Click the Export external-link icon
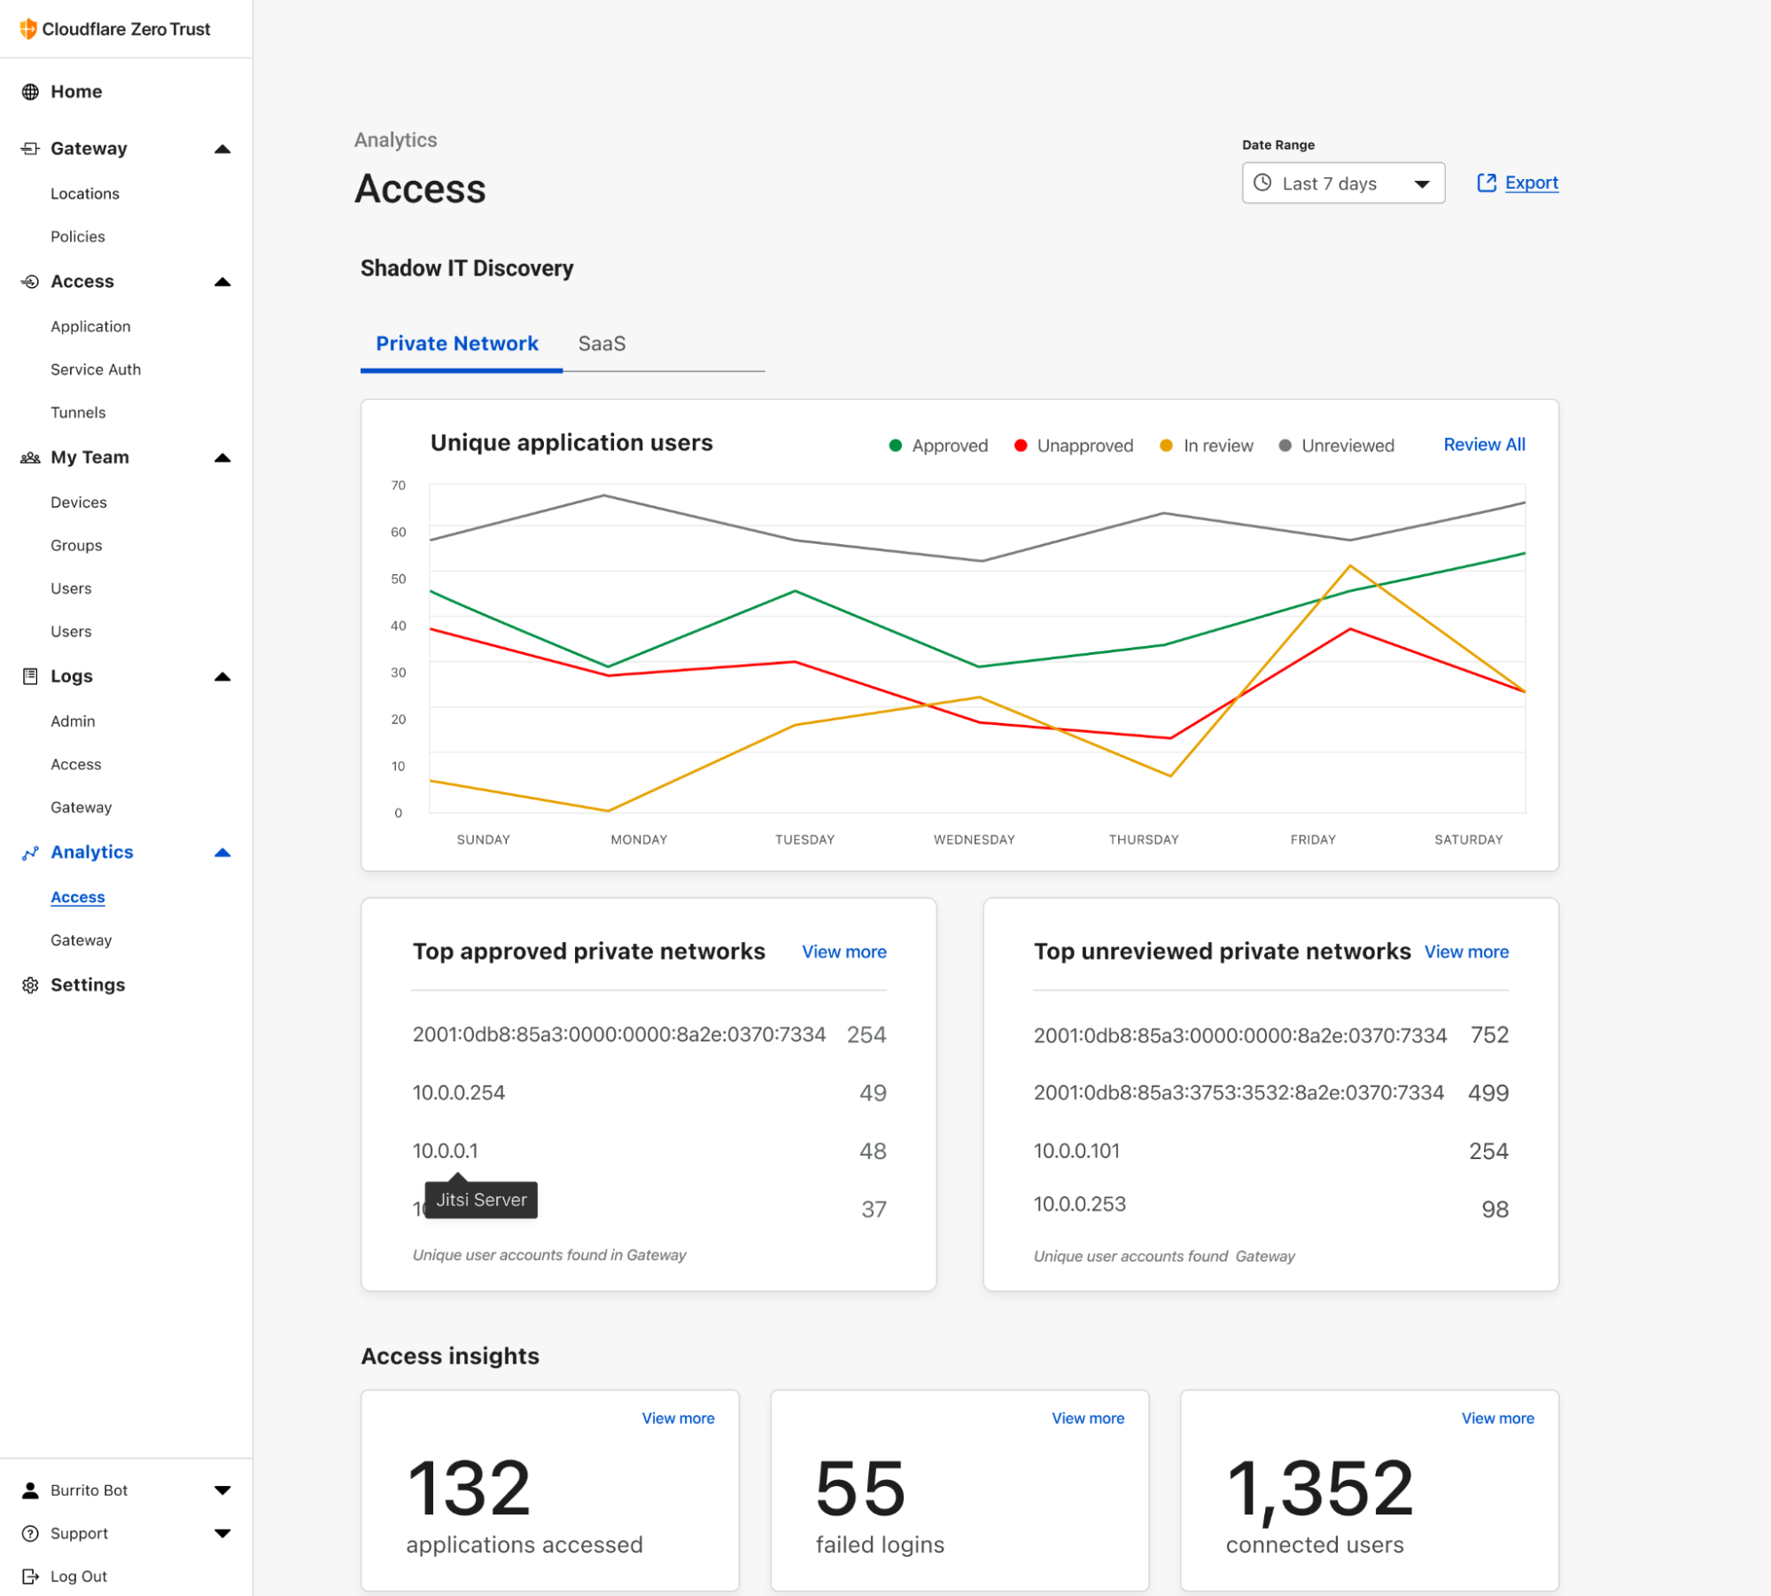The width and height of the screenshot is (1771, 1596). [1486, 183]
